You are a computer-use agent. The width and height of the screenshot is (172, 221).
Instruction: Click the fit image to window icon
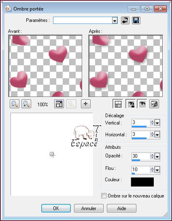59,104
